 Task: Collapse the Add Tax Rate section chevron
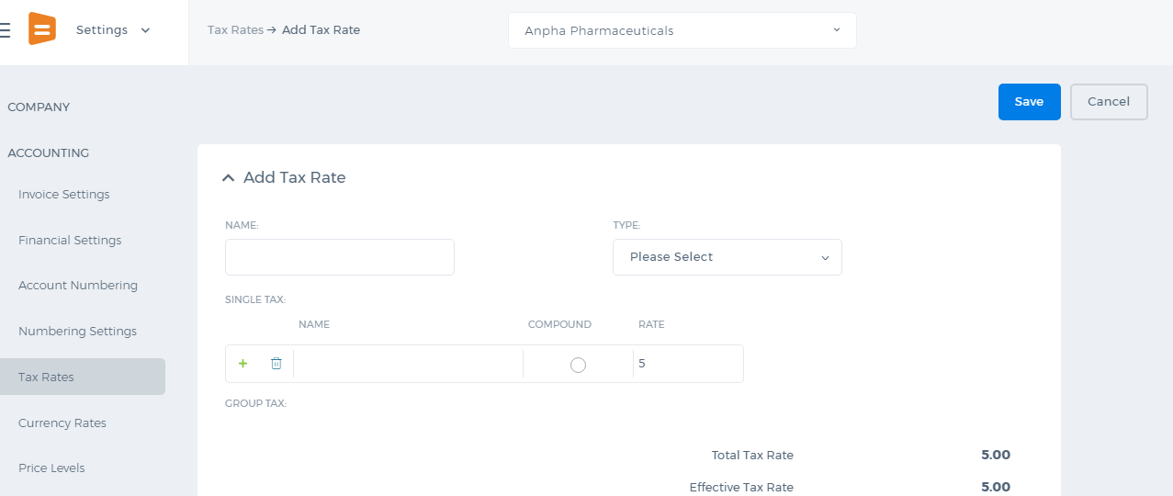coord(229,178)
